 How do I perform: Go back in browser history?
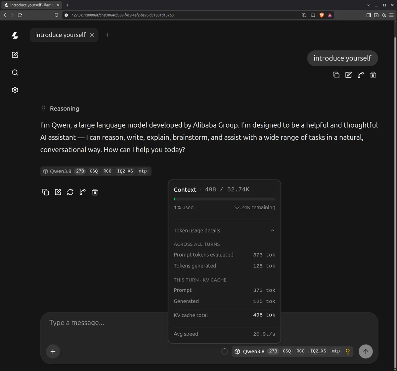tap(5, 15)
